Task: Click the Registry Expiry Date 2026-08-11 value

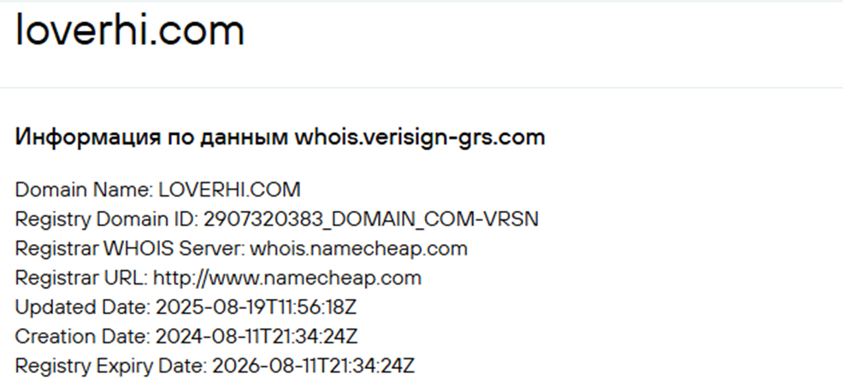Action: tap(314, 366)
